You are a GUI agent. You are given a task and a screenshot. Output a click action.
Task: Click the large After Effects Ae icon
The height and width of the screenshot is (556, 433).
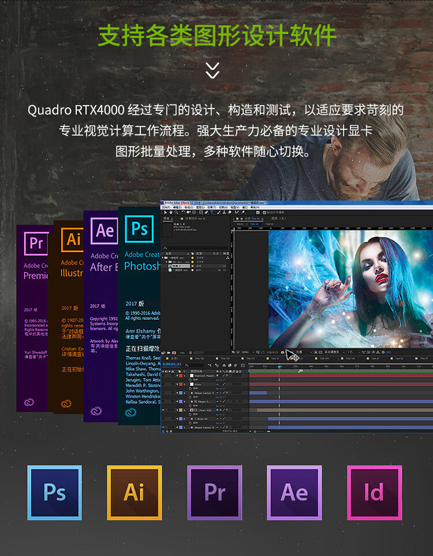tap(294, 492)
